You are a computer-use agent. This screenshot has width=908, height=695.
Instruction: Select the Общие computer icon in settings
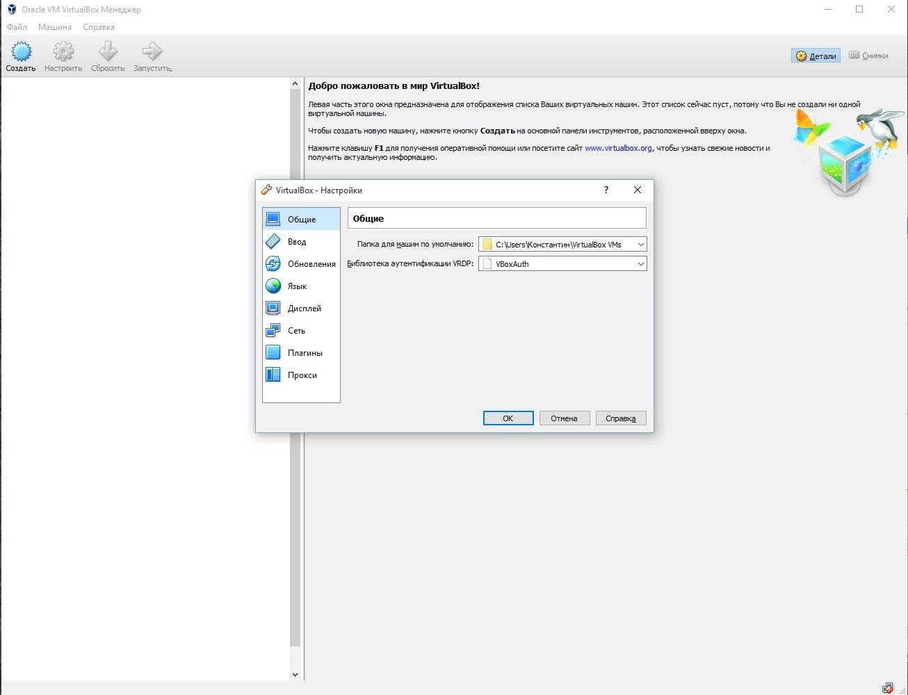pos(273,219)
